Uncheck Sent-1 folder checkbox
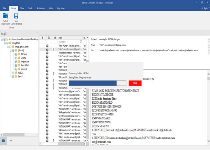 coord(13,77)
